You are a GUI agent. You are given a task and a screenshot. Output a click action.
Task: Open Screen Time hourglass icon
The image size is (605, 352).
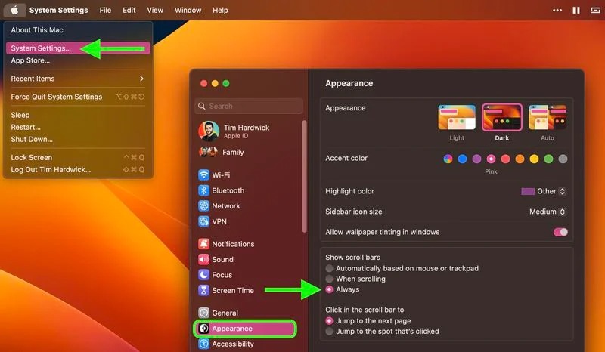pos(203,290)
